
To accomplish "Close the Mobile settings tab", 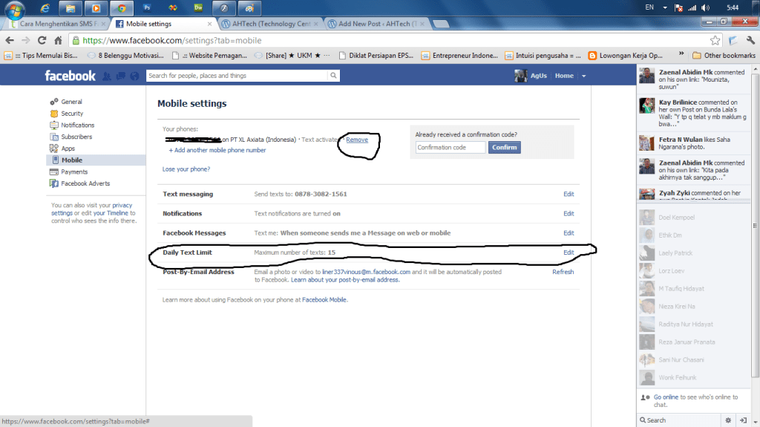I will [209, 24].
